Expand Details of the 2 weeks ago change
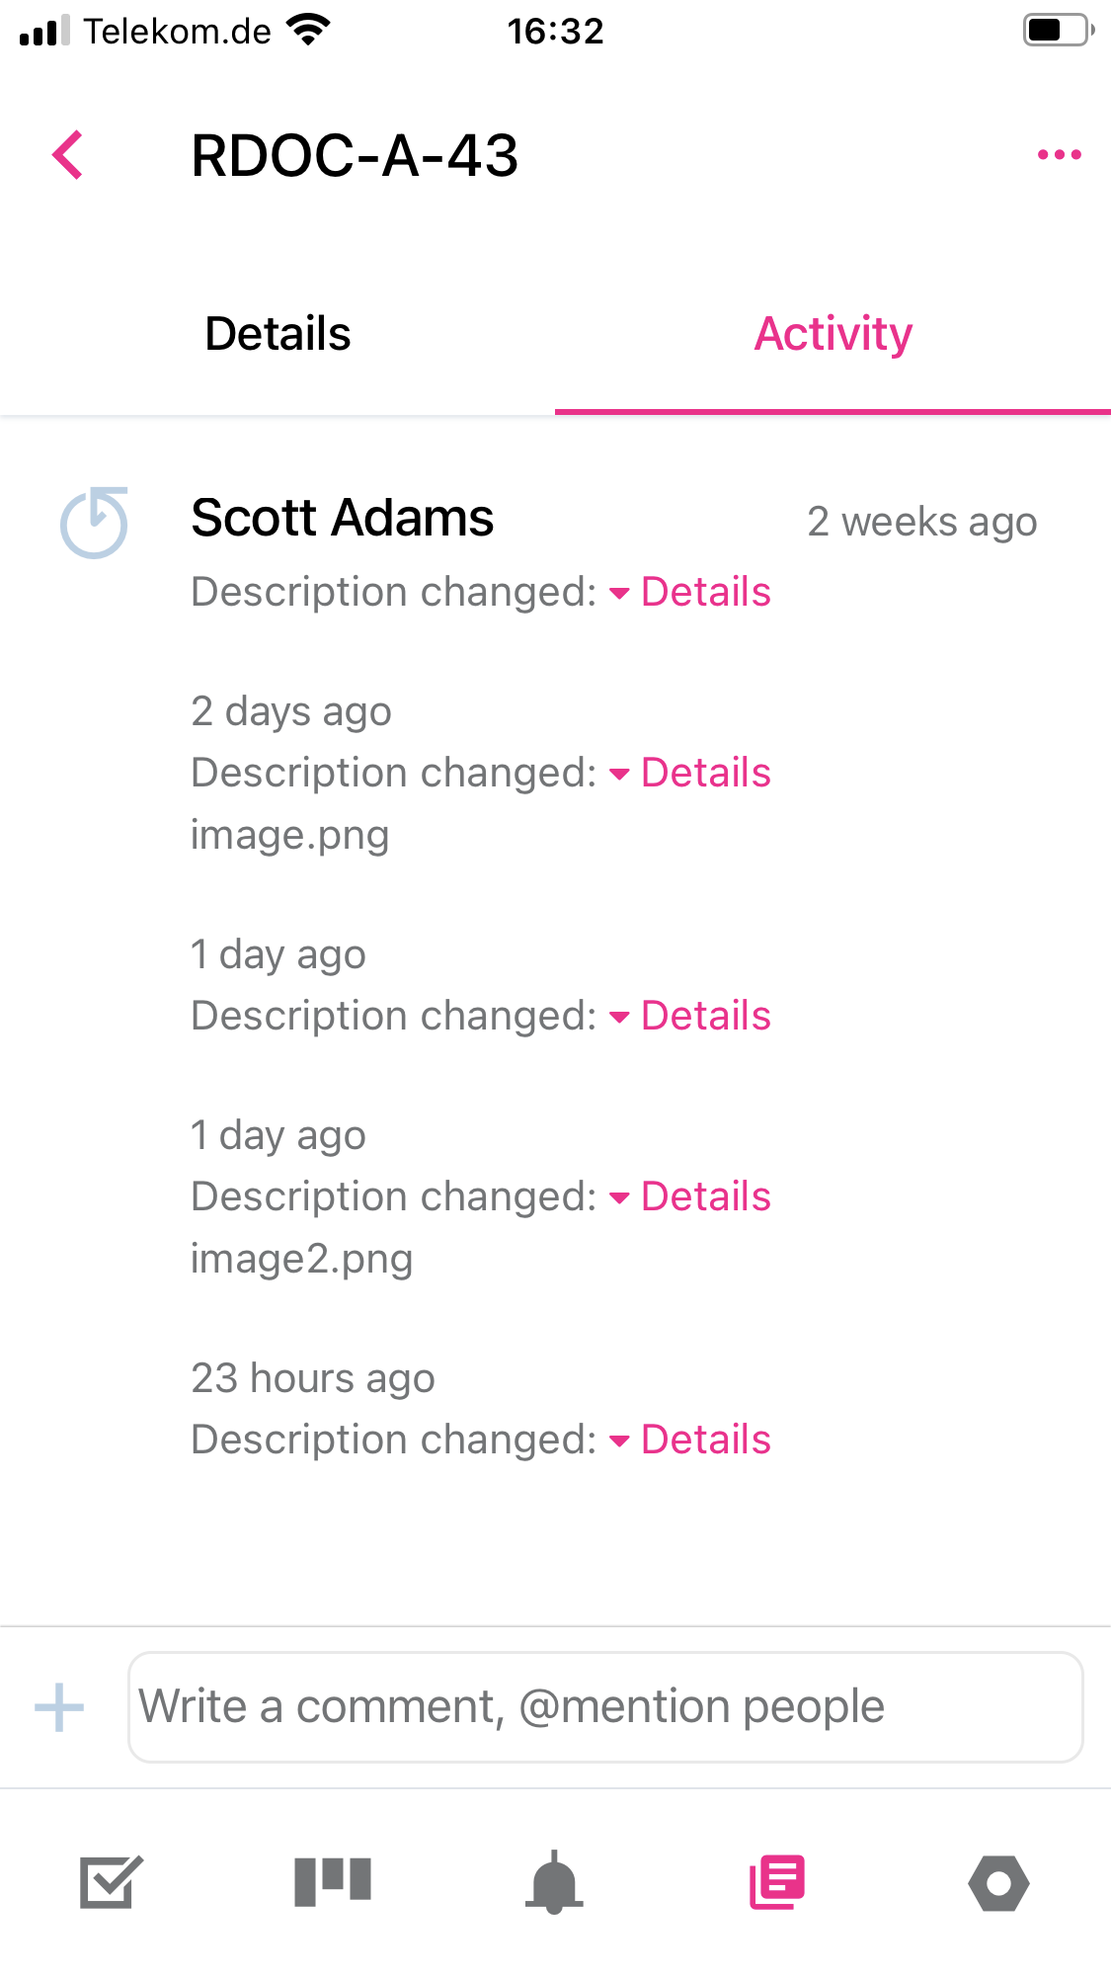 [705, 592]
